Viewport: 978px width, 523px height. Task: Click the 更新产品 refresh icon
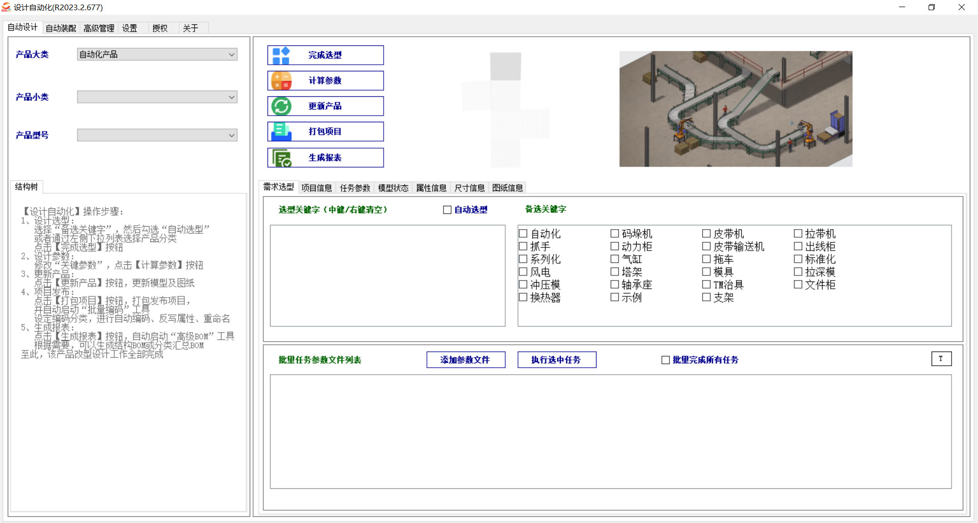pyautogui.click(x=281, y=106)
